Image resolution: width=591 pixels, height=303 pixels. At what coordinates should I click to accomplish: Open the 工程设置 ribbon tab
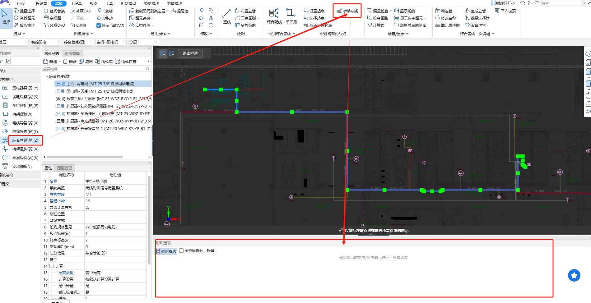pyautogui.click(x=40, y=3)
